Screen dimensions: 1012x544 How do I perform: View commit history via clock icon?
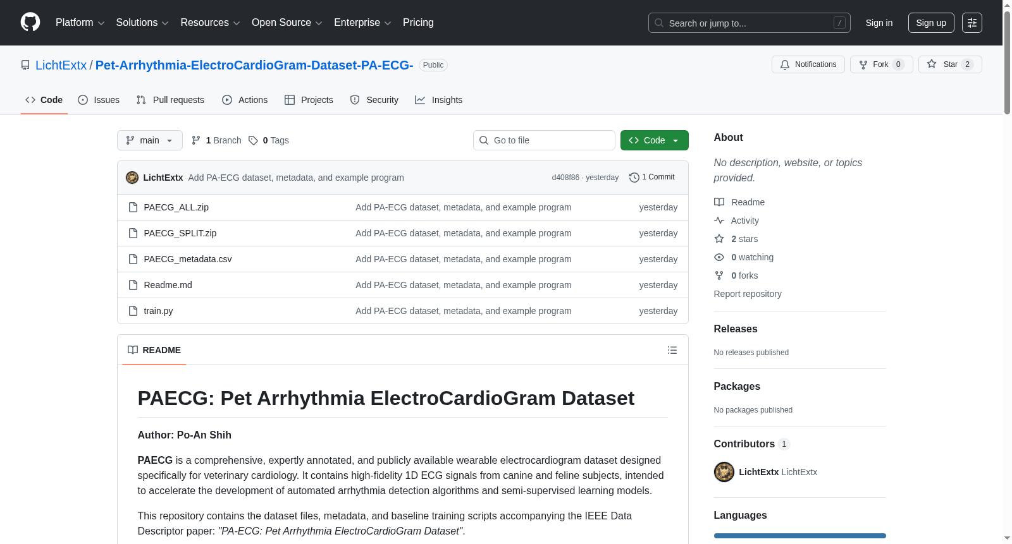(x=634, y=178)
